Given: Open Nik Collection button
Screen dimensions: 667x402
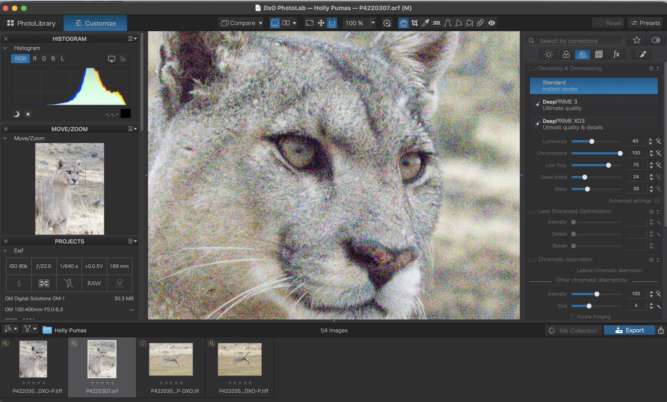Looking at the screenshot, I should [573, 331].
